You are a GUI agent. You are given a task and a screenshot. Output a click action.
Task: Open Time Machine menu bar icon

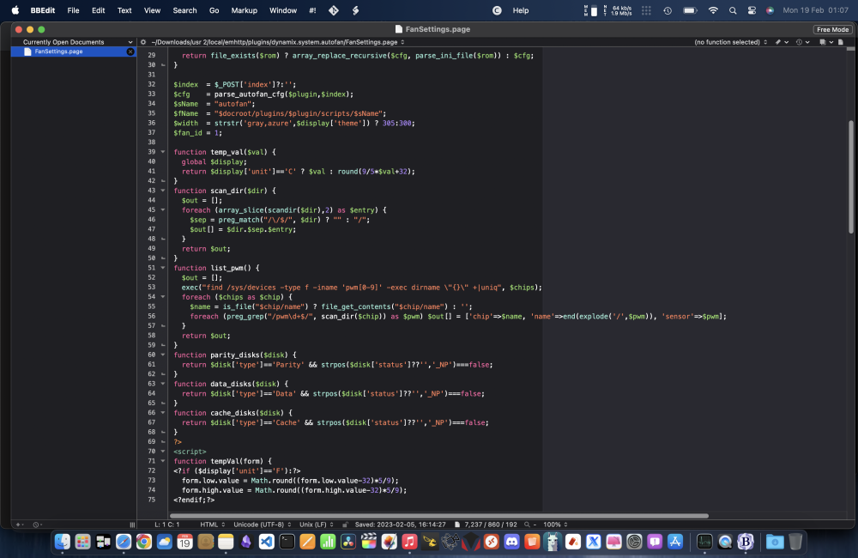[668, 10]
